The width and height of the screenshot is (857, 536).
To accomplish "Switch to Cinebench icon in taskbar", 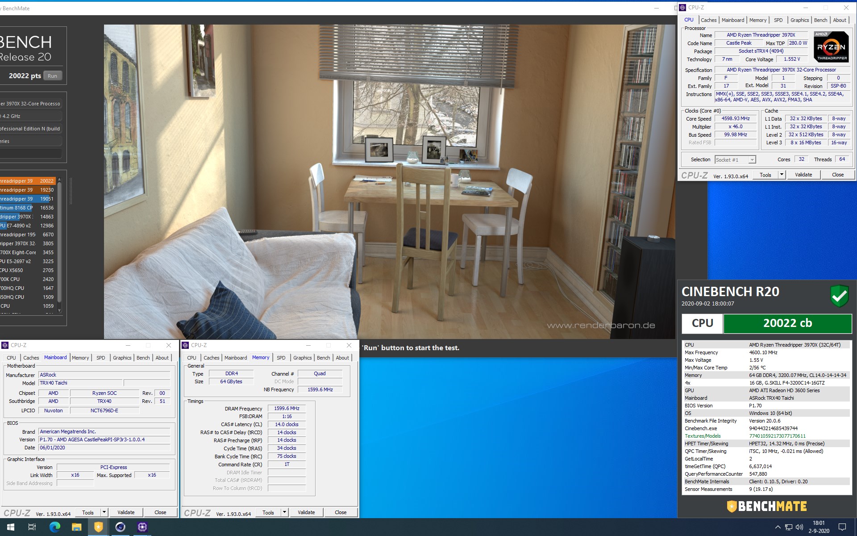I will pos(120,527).
